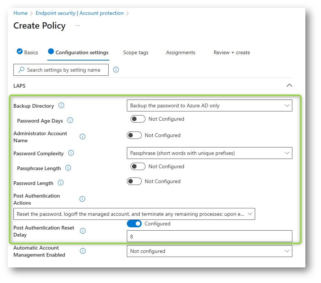Image resolution: width=321 pixels, height=283 pixels.
Task: Open the Home breadcrumb link
Action: [x=20, y=13]
